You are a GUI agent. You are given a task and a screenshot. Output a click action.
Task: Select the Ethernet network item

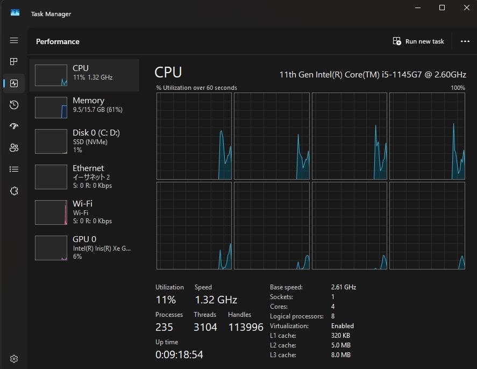click(84, 176)
